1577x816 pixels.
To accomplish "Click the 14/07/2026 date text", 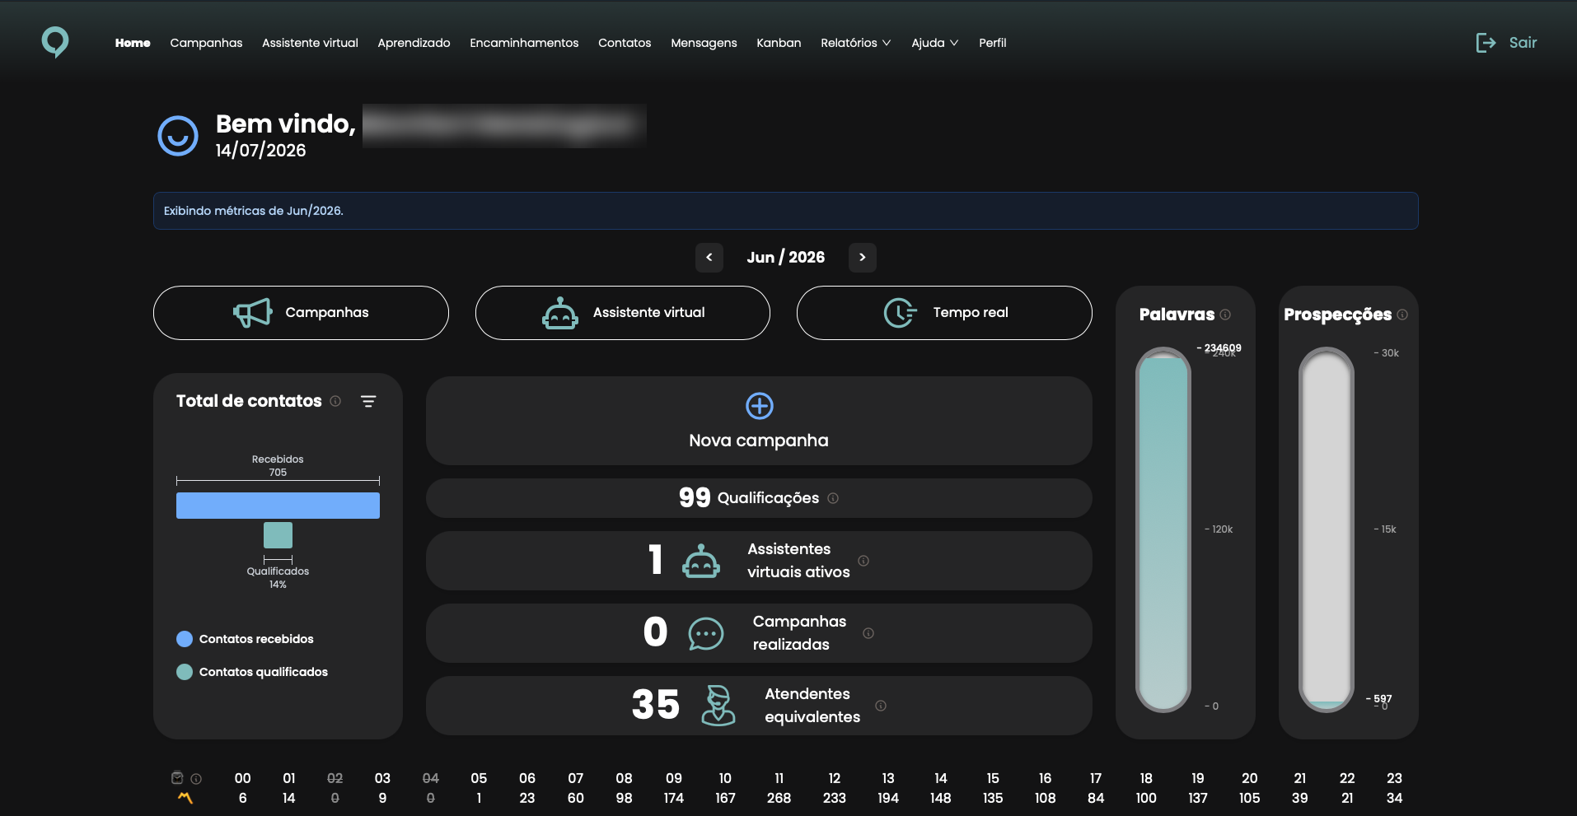I will pos(260,151).
